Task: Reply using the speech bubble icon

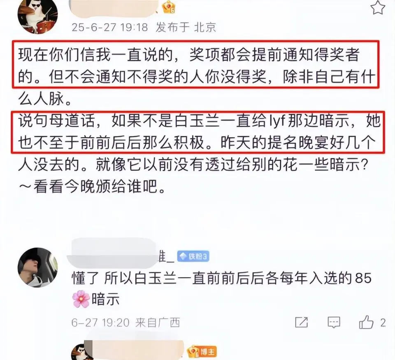Action: click(x=334, y=323)
